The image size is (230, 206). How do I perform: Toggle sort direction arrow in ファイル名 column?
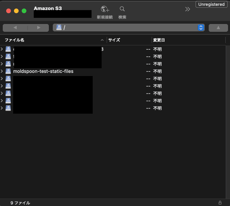[x=102, y=40]
